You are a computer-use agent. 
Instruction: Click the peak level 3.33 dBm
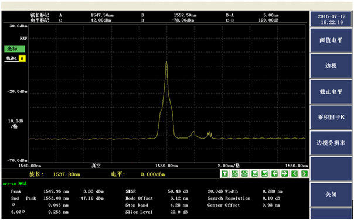93,191
